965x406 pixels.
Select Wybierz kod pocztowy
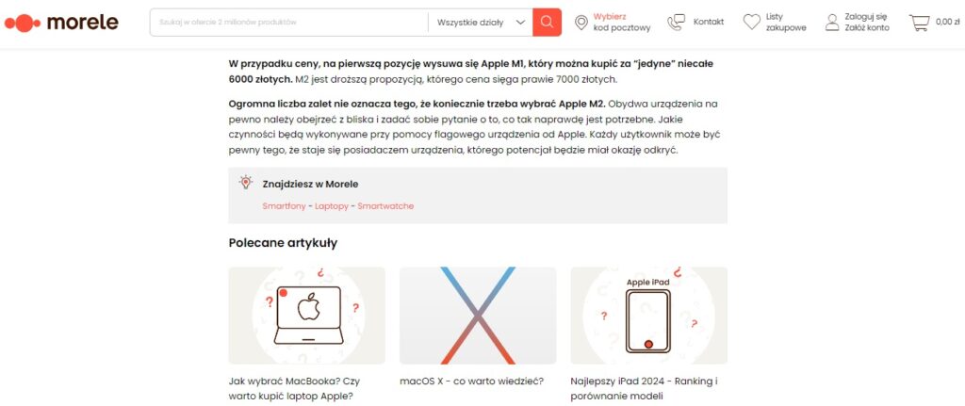click(x=622, y=23)
